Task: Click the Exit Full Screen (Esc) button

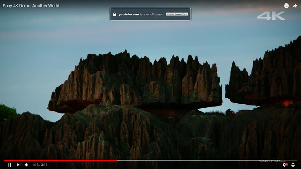Action: [x=177, y=15]
